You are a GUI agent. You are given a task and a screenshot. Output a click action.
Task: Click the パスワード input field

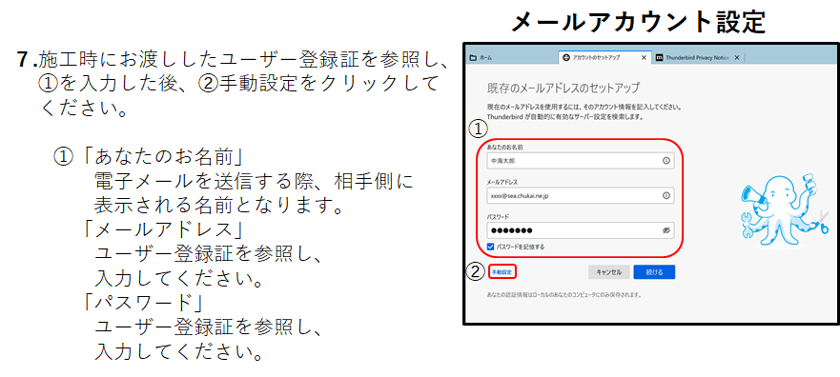click(580, 230)
